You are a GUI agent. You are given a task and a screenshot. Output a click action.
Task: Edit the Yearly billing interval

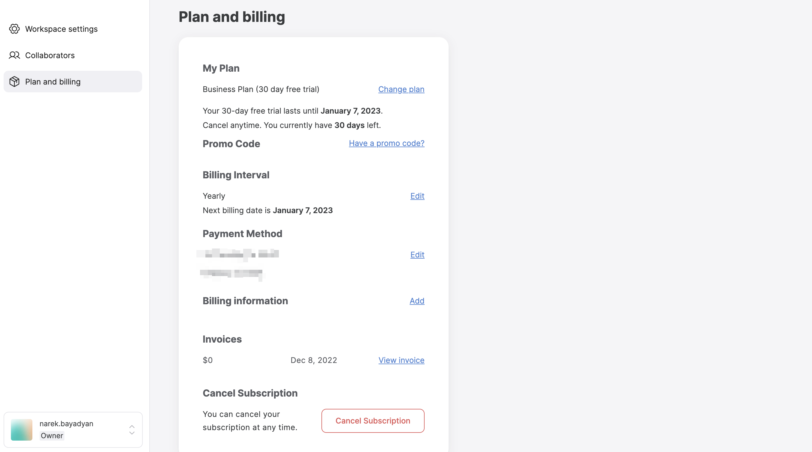417,196
